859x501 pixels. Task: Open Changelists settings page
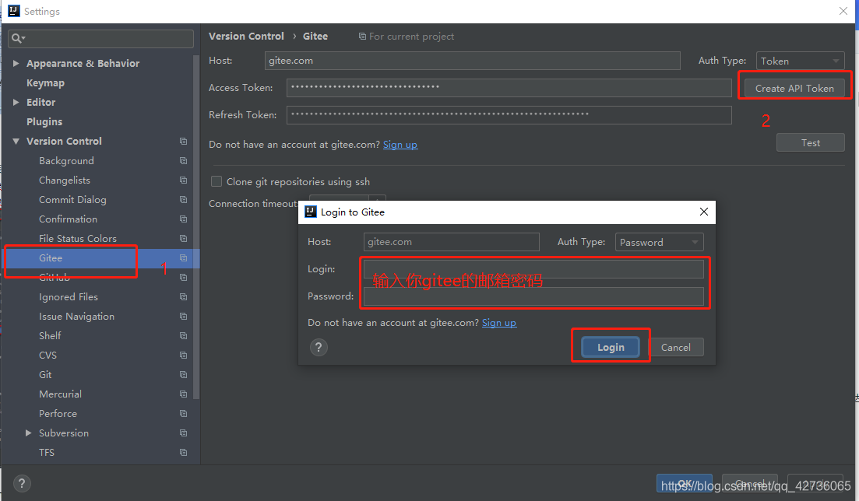click(x=65, y=180)
